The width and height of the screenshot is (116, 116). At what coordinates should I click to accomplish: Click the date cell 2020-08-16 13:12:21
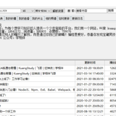click(90, 111)
